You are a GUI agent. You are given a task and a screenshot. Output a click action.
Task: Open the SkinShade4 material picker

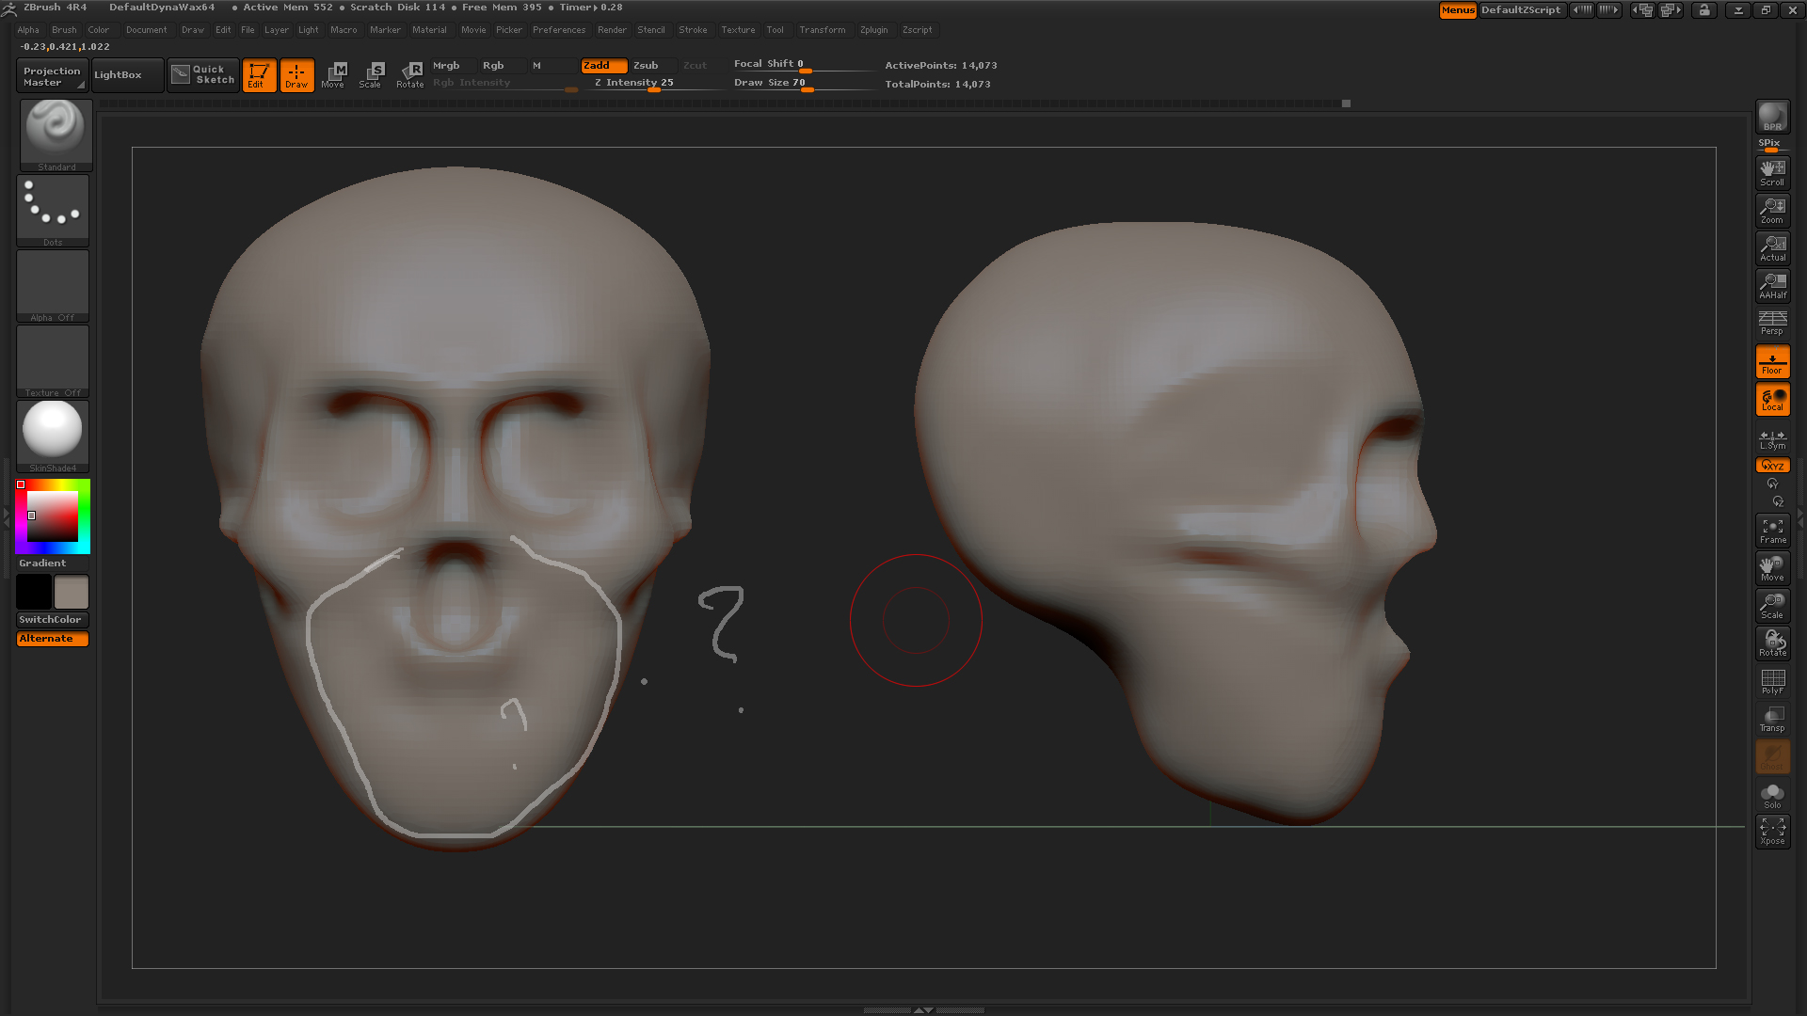[52, 433]
